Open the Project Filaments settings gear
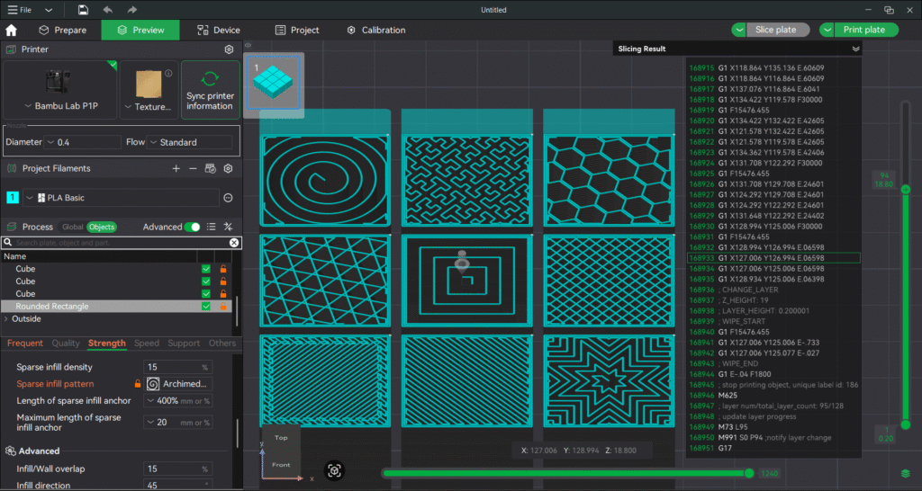 [x=228, y=168]
